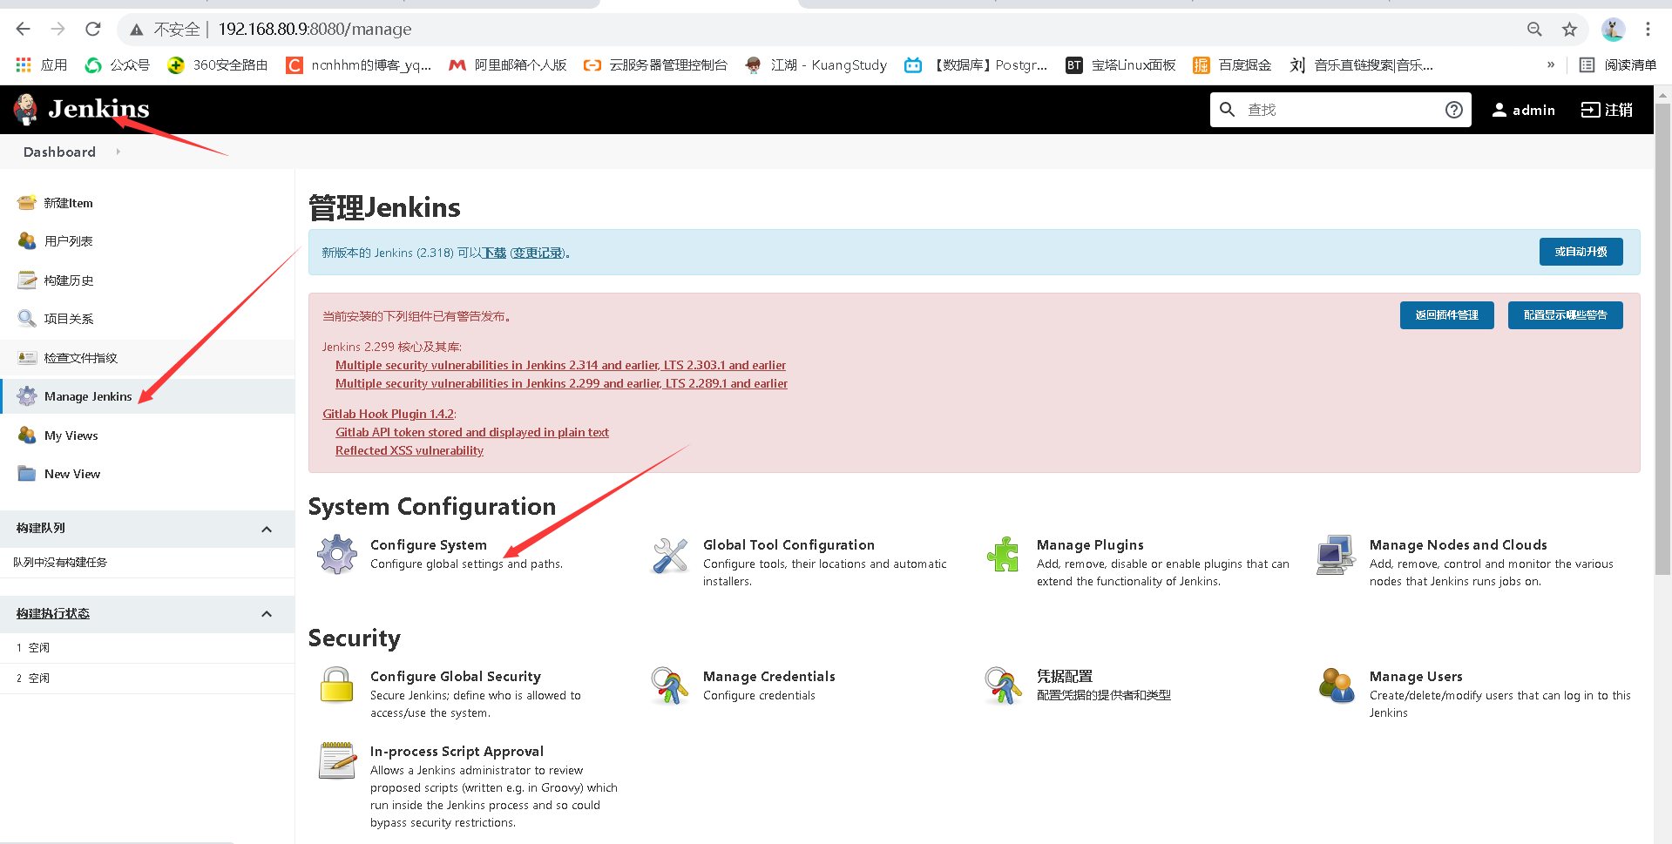Select Manage Jenkins in the sidebar
The height and width of the screenshot is (844, 1672).
tap(87, 395)
